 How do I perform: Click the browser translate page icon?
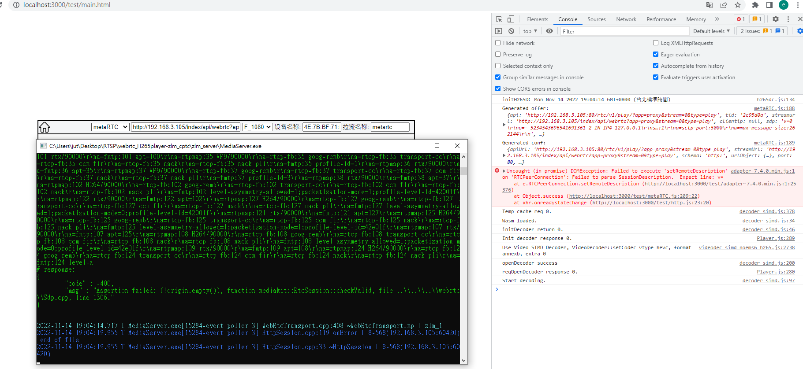point(709,5)
